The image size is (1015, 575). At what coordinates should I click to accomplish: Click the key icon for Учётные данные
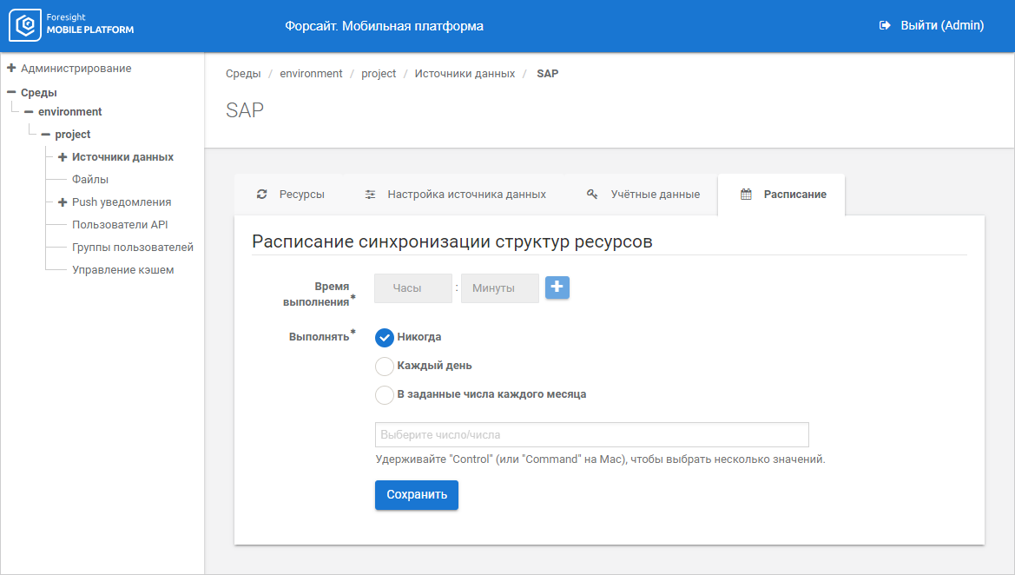592,195
